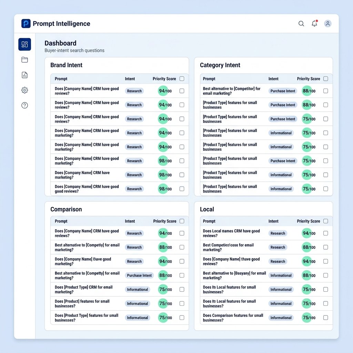
Task: Check Comparison 'Does [Product Type] features' row checkbox
Action: [x=182, y=317]
